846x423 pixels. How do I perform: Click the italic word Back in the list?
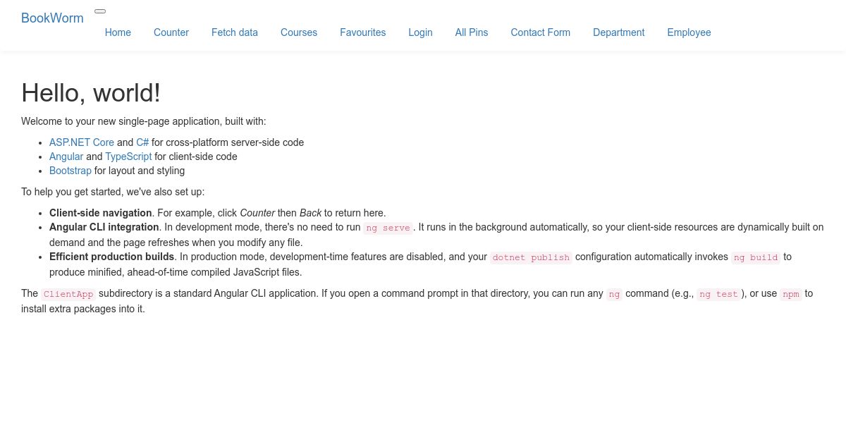[310, 213]
